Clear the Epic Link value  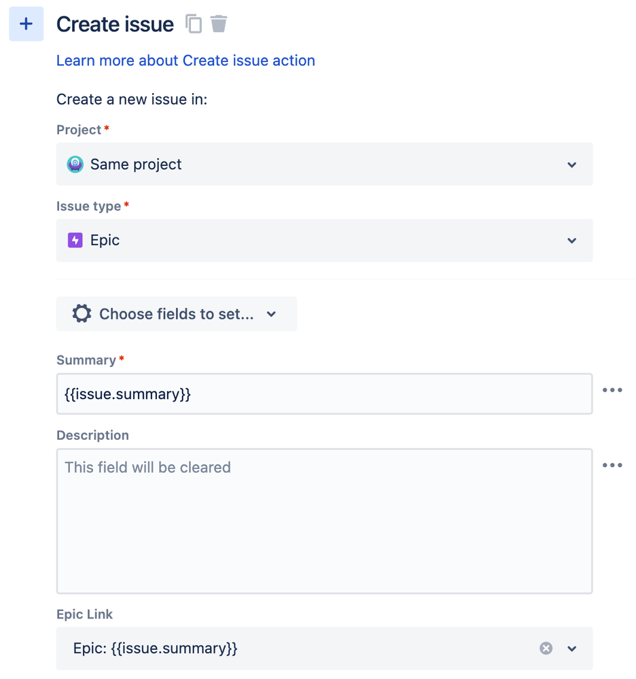pyautogui.click(x=546, y=648)
